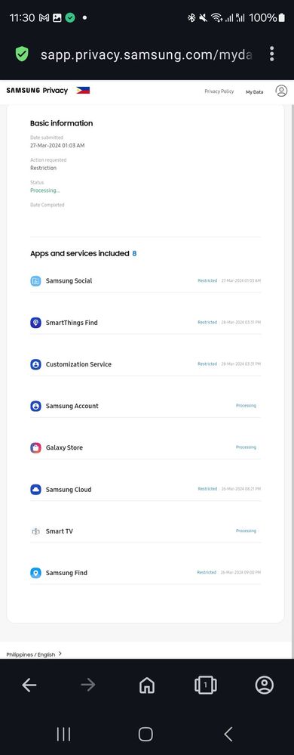The width and height of the screenshot is (294, 755).
Task: Tap the Philippines flag icon
Action: 83,91
